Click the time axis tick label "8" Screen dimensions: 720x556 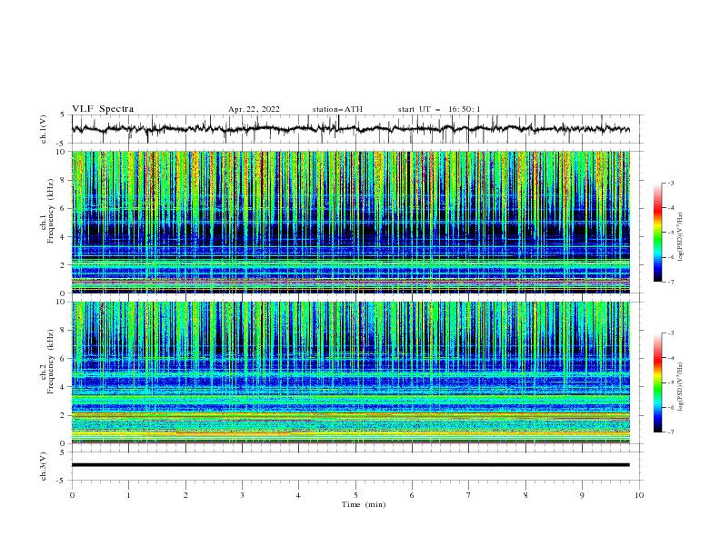pos(525,495)
